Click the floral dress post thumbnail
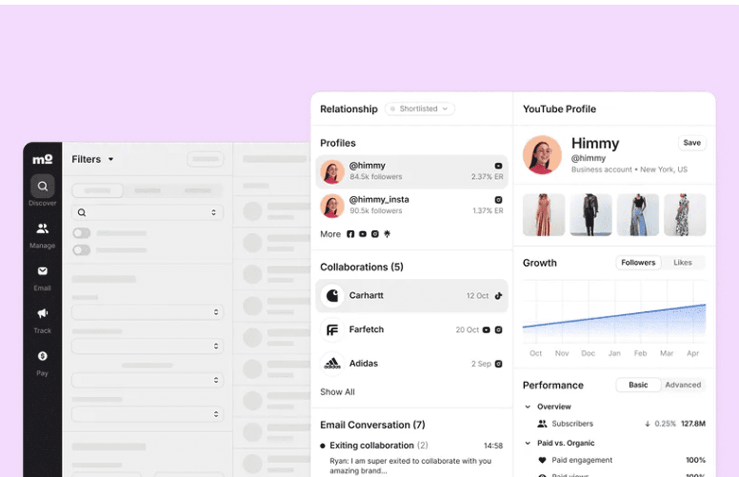 point(685,215)
